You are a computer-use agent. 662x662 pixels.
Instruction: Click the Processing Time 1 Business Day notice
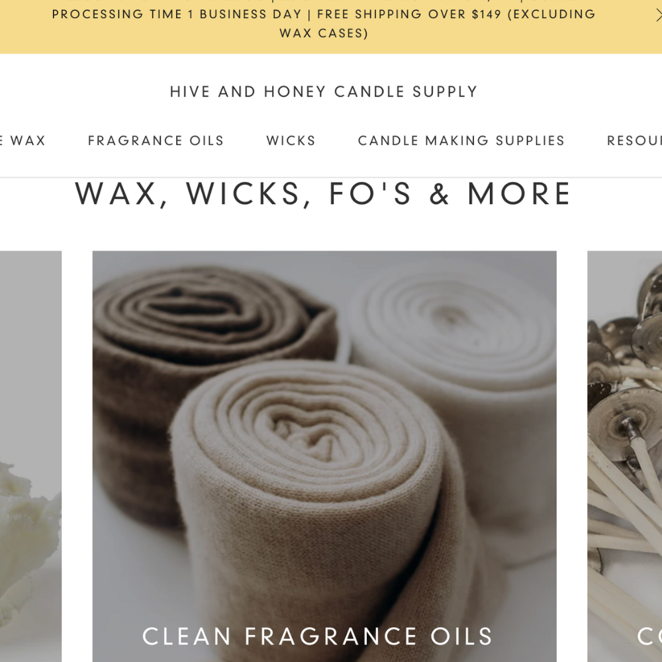(x=177, y=15)
